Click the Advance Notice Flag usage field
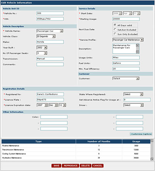 137,100
